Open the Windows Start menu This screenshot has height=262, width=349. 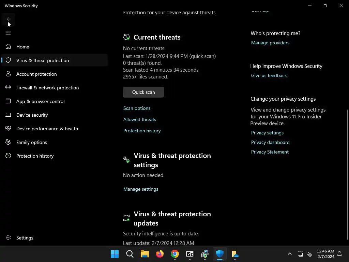(115, 254)
